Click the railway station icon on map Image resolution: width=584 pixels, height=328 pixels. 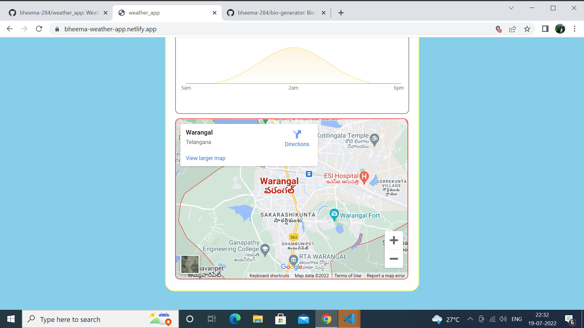coord(309,174)
